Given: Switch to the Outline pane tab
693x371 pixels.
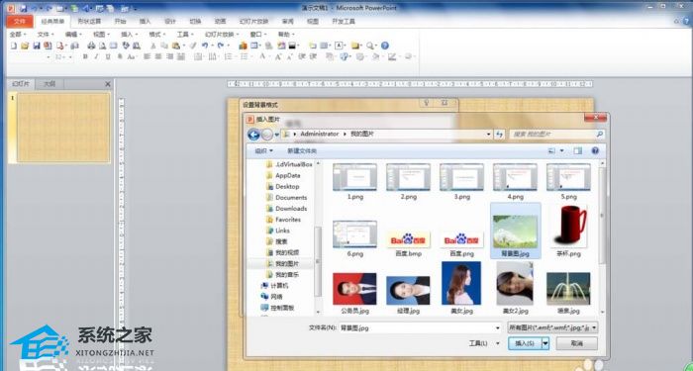Looking at the screenshot, I should coord(49,84).
